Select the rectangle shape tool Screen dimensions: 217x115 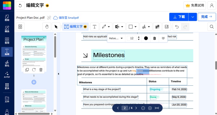131,27
